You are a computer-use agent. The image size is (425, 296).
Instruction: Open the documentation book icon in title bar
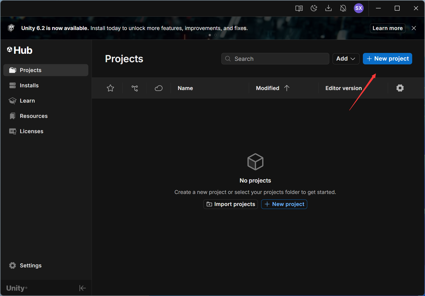pos(299,8)
